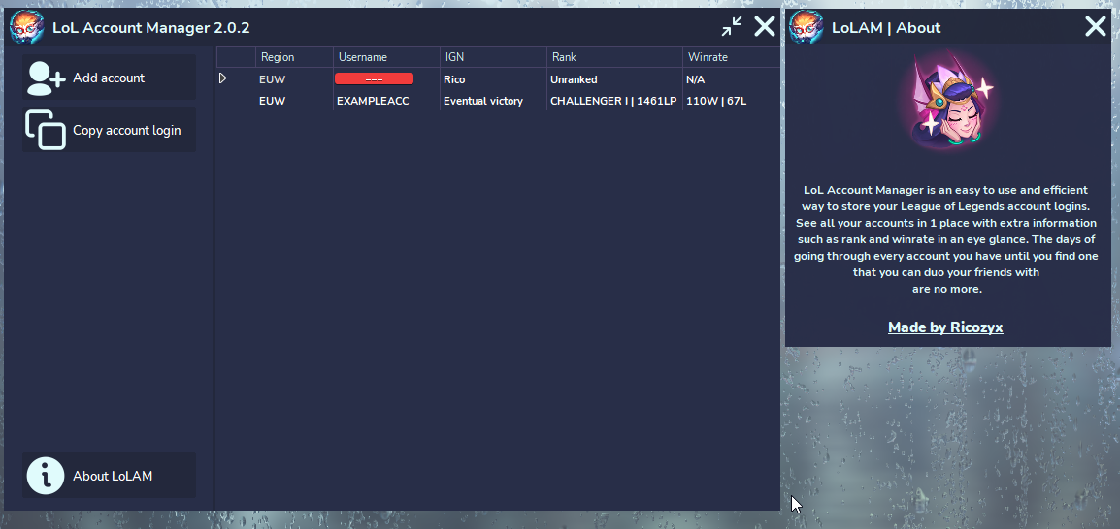Click the Add account person icon
Image resolution: width=1120 pixels, height=529 pixels.
point(46,78)
